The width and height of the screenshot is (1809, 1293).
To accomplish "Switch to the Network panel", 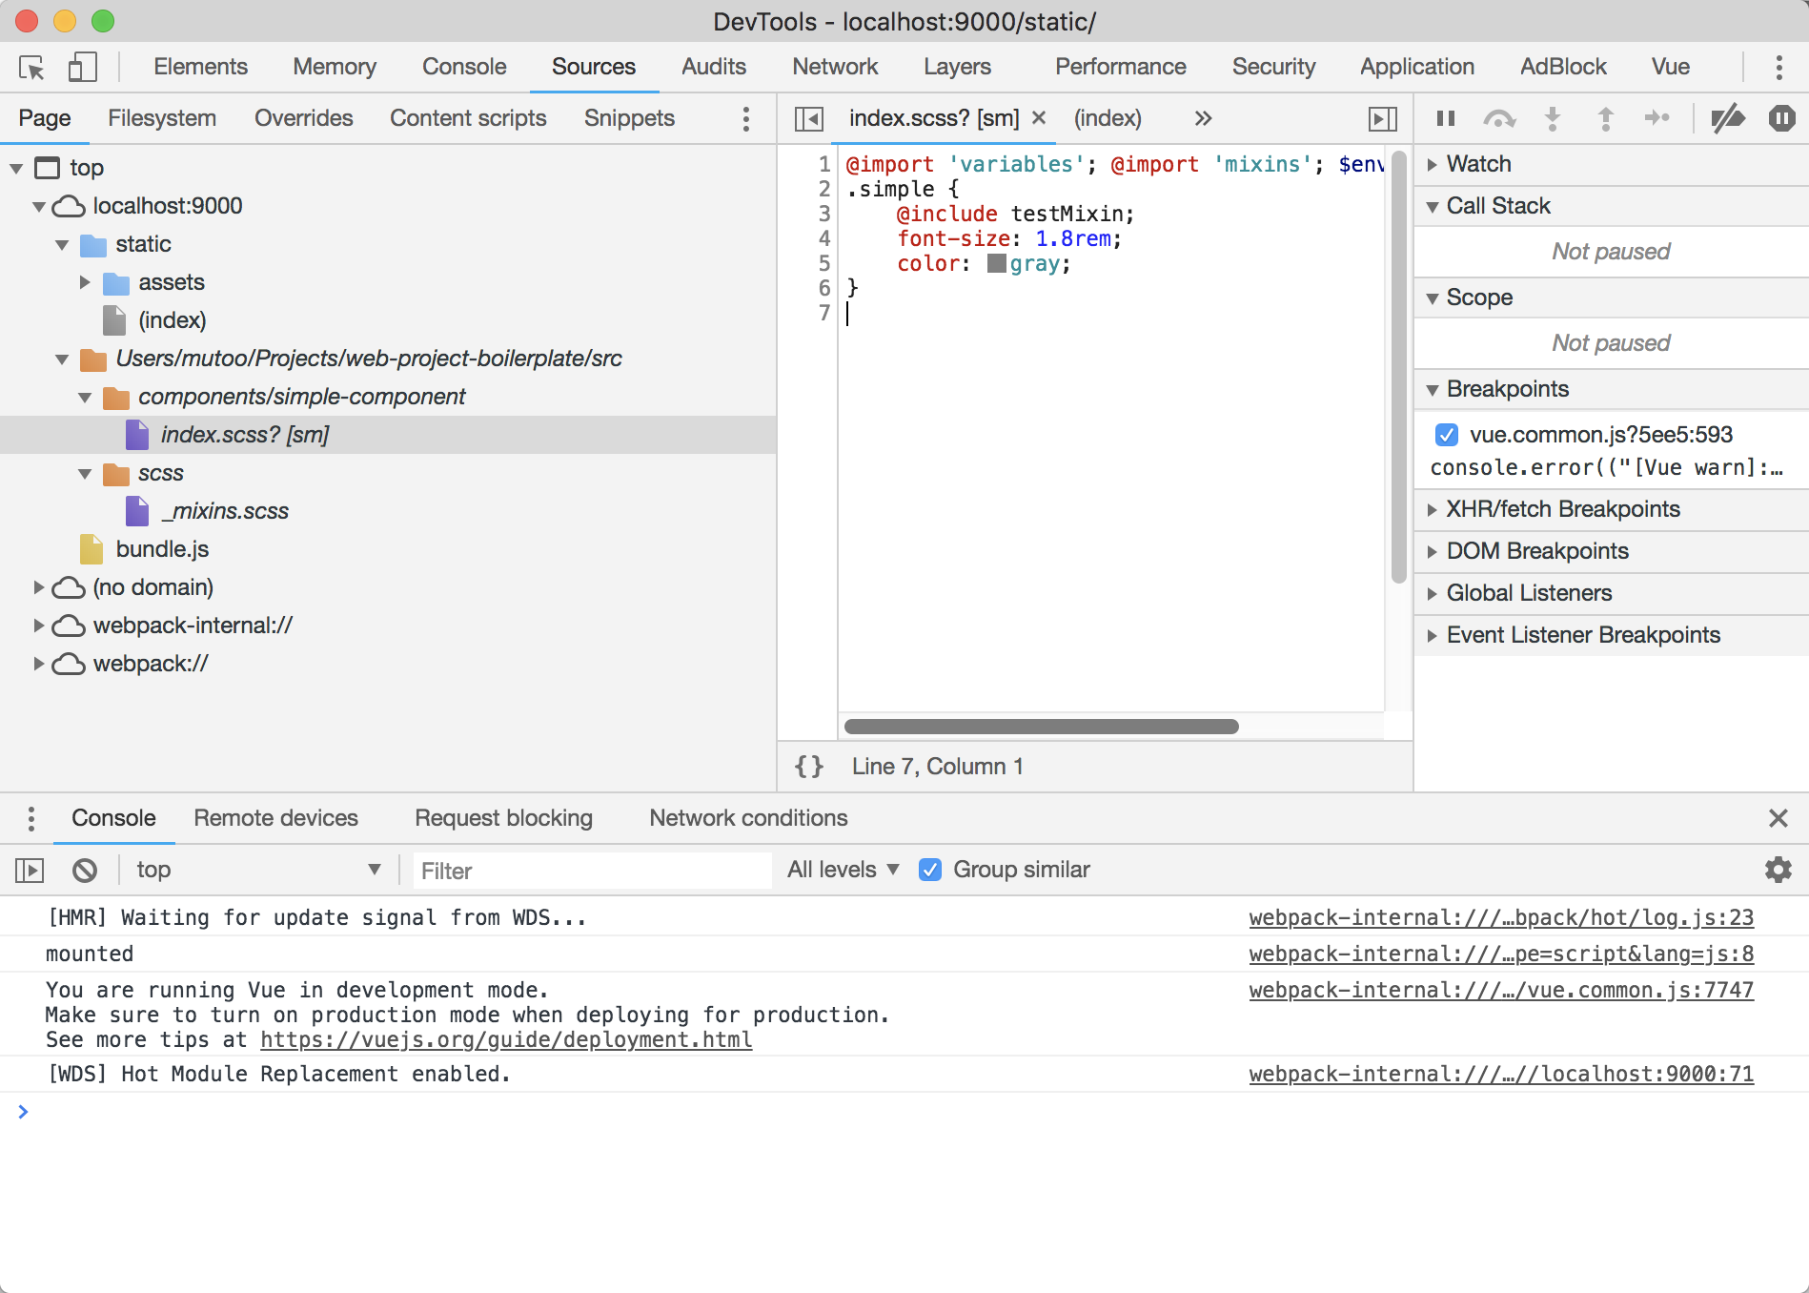I will point(835,67).
